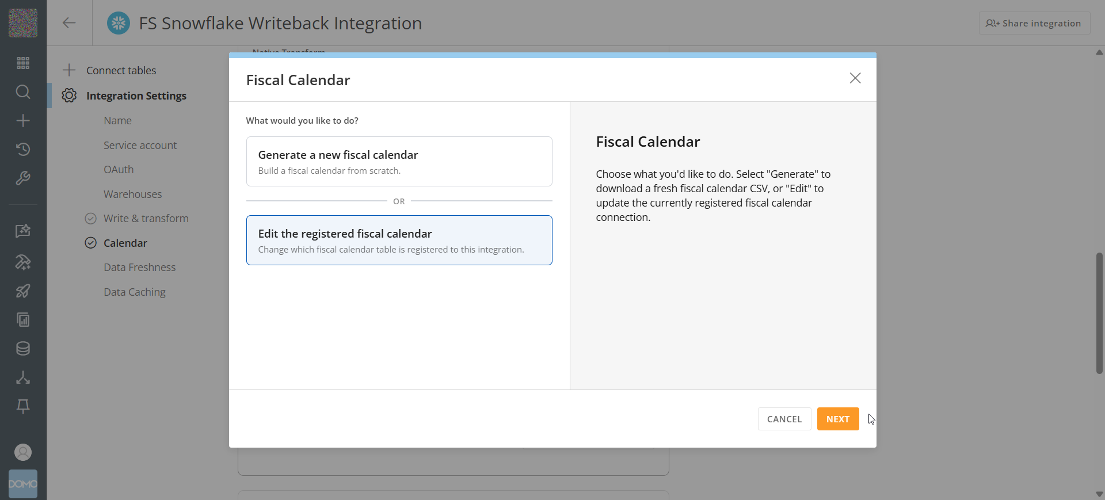The height and width of the screenshot is (500, 1105).
Task: Close the Fiscal Calendar dialog
Action: coord(855,78)
